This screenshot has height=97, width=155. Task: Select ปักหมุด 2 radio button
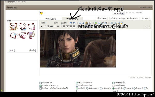(135, 88)
